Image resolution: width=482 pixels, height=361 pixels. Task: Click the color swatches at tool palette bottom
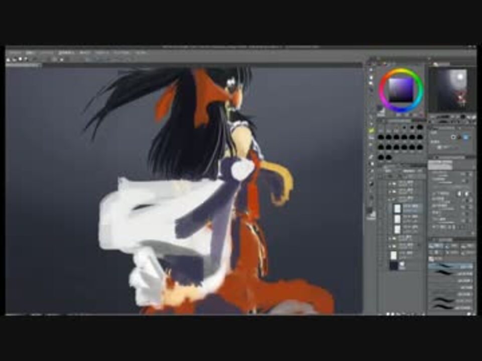pos(372,214)
